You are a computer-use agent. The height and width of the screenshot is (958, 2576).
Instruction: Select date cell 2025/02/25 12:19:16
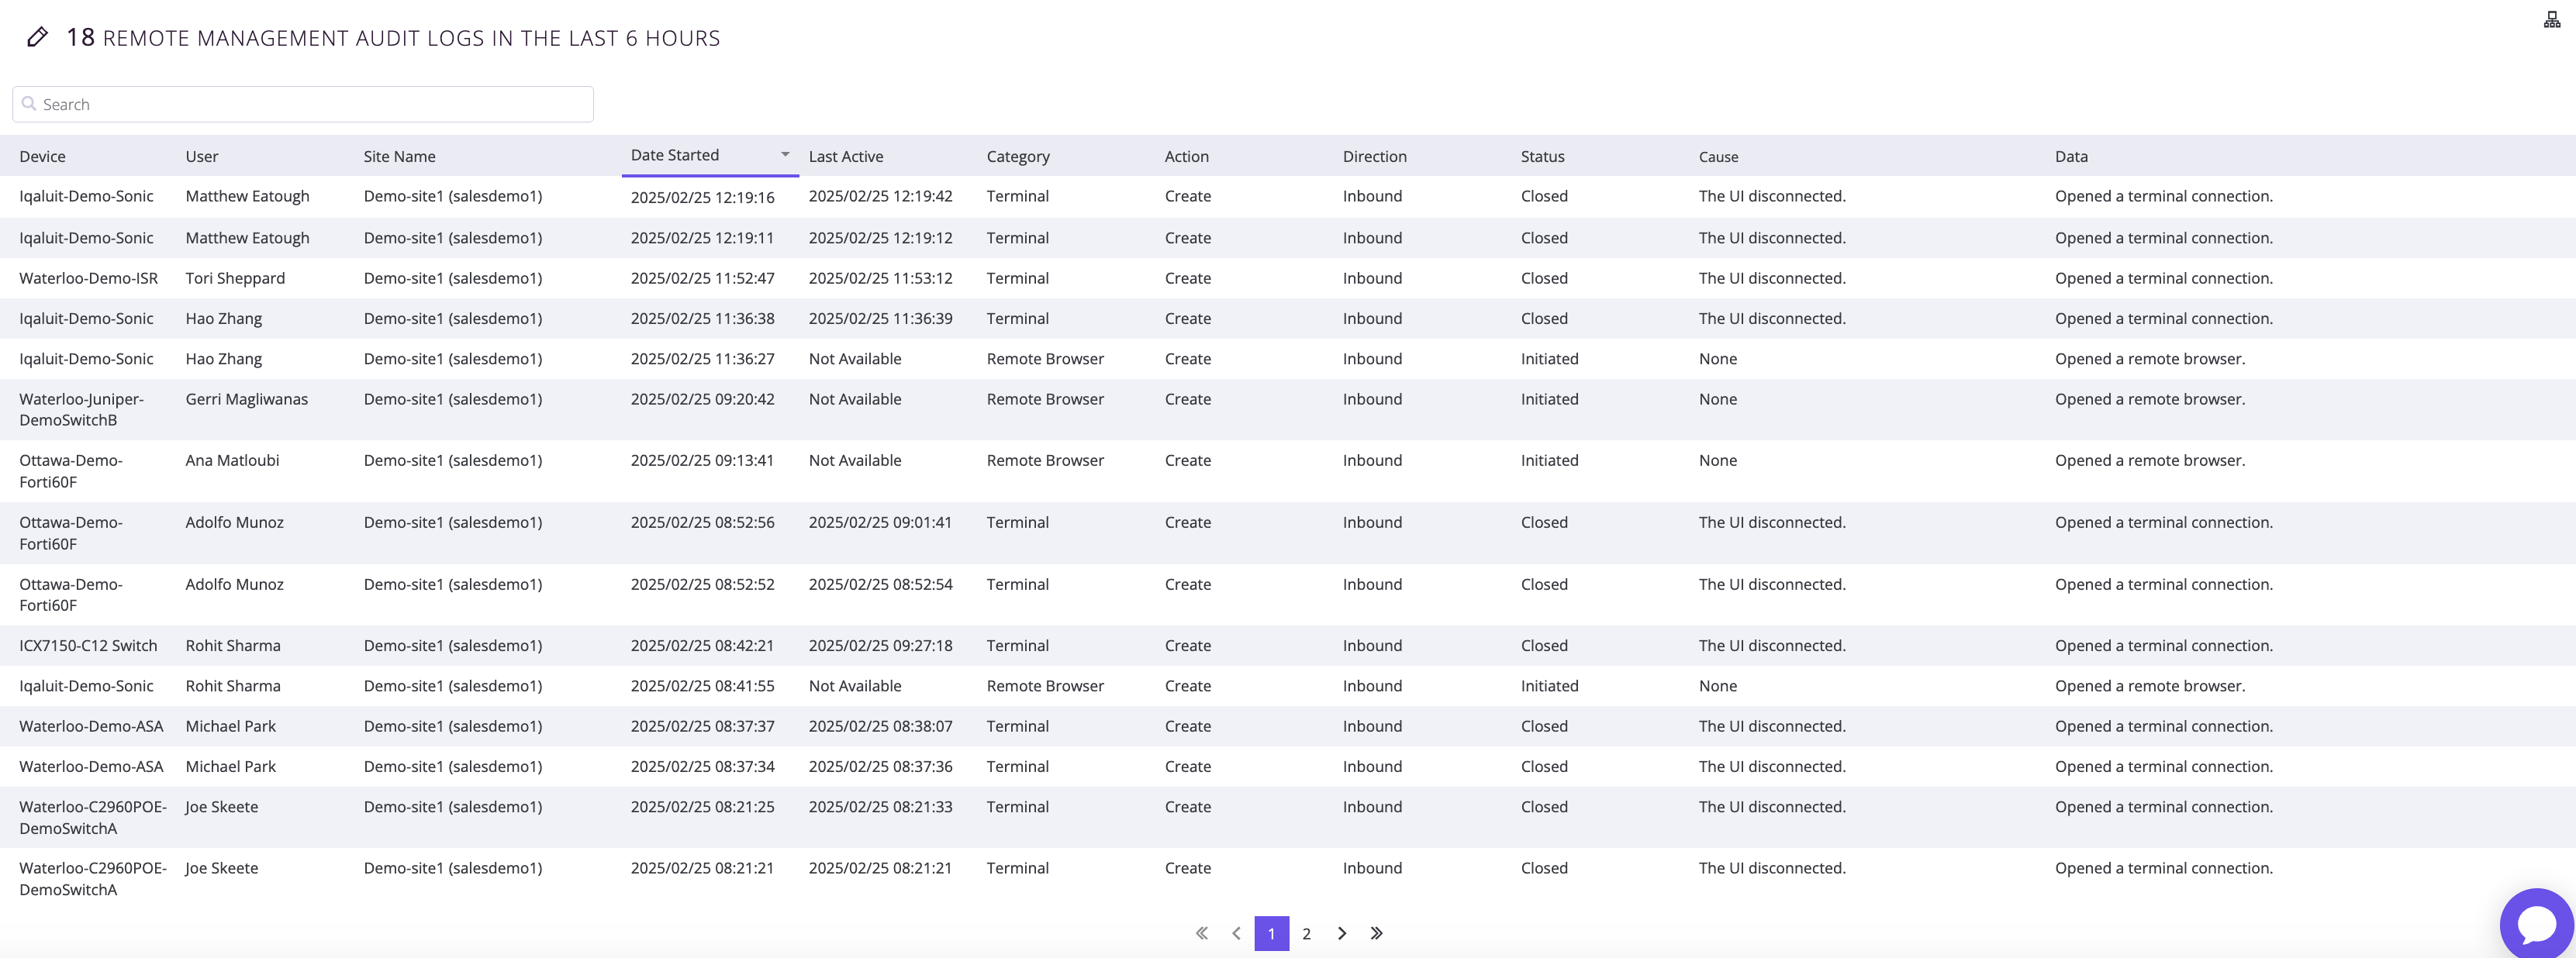click(x=703, y=197)
